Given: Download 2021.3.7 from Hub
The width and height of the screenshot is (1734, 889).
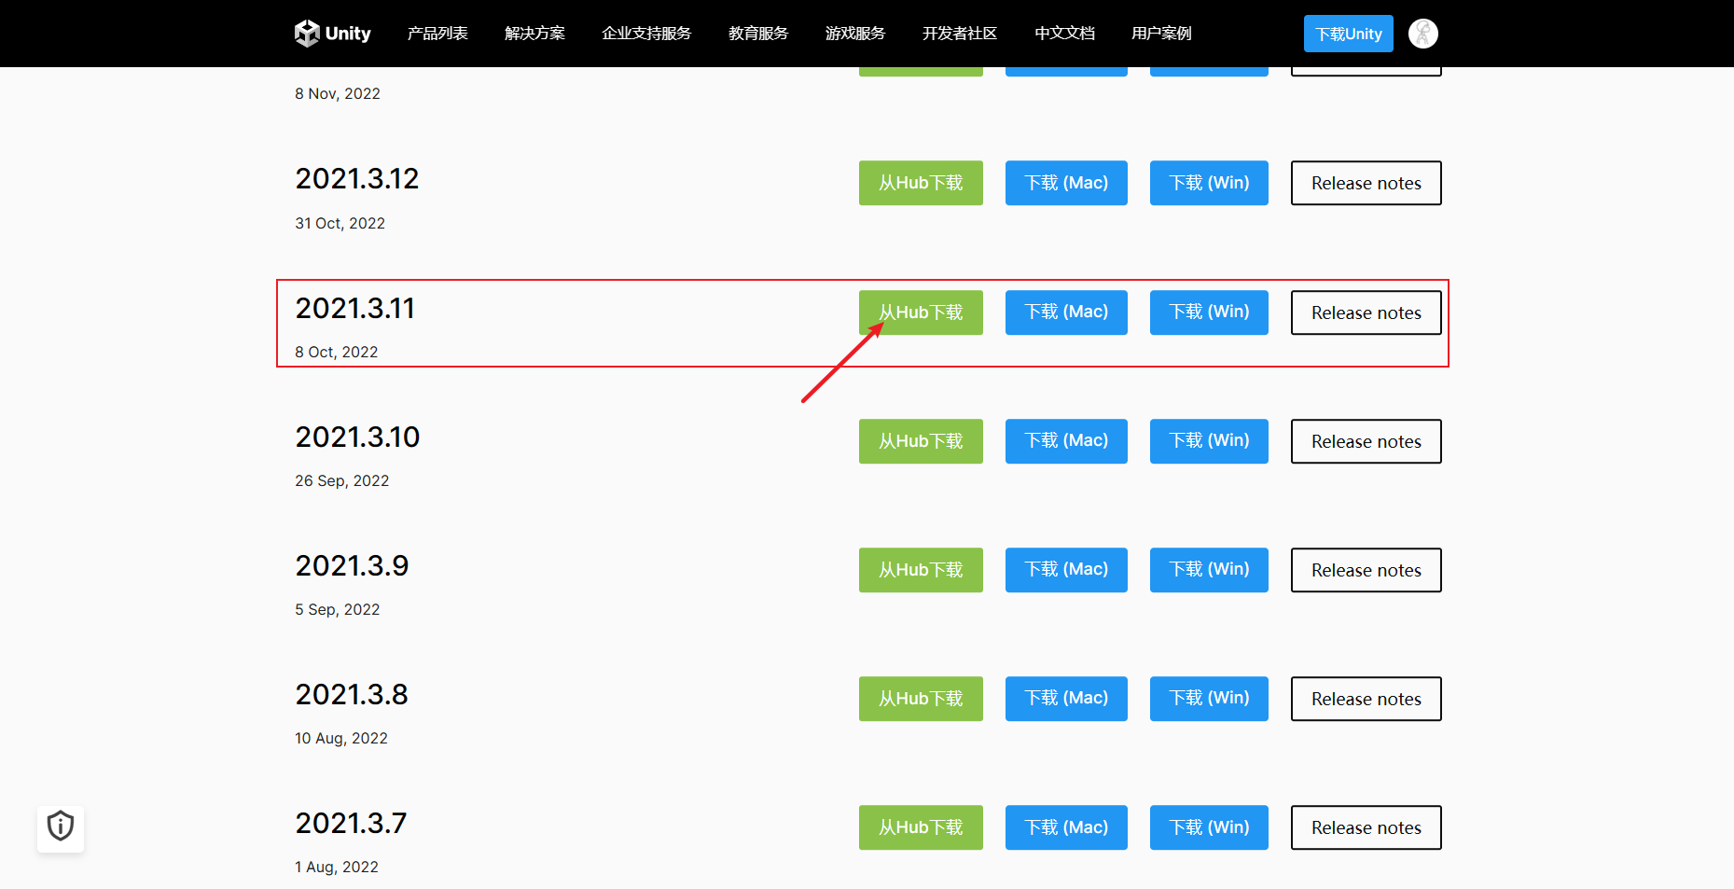Looking at the screenshot, I should 921,827.
